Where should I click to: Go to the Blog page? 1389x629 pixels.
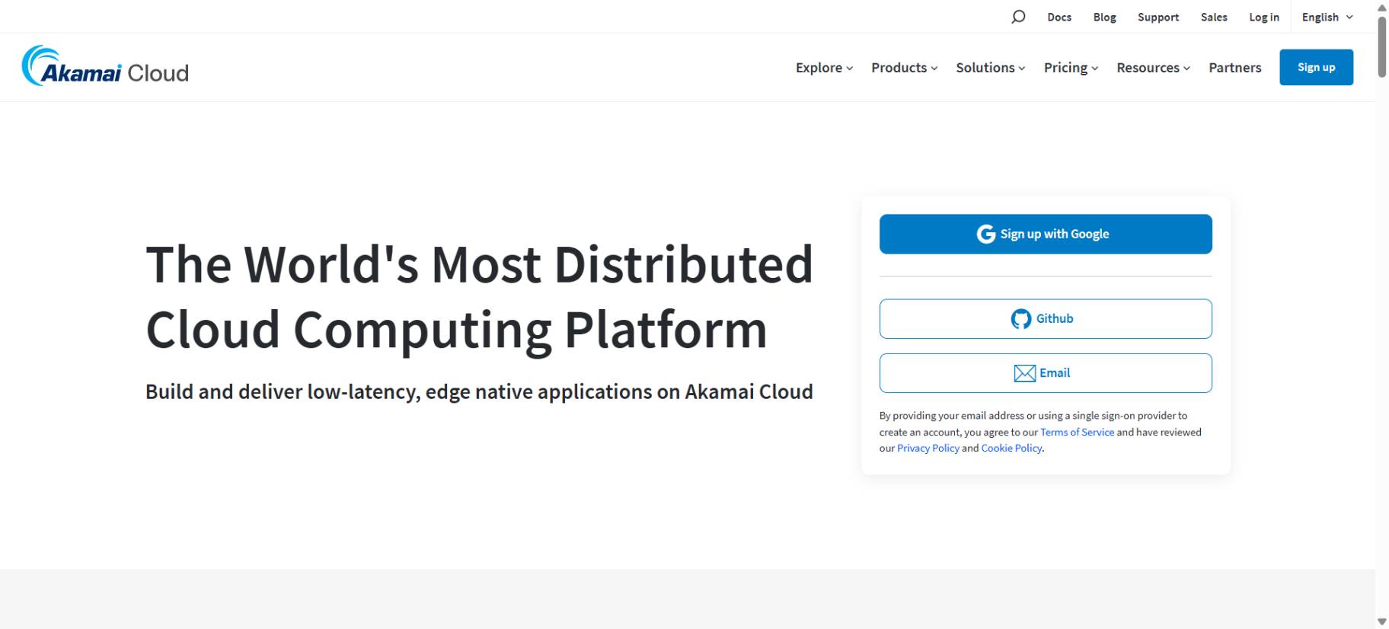[1104, 17]
